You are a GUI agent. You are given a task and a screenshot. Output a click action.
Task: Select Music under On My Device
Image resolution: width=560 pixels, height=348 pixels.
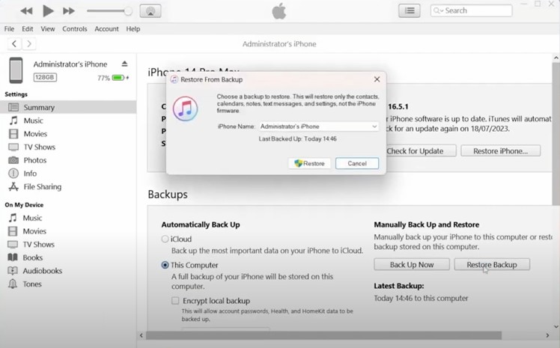point(68,218)
